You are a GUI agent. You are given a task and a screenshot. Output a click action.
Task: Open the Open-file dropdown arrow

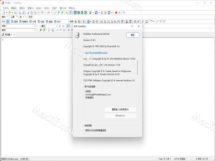coord(12,13)
